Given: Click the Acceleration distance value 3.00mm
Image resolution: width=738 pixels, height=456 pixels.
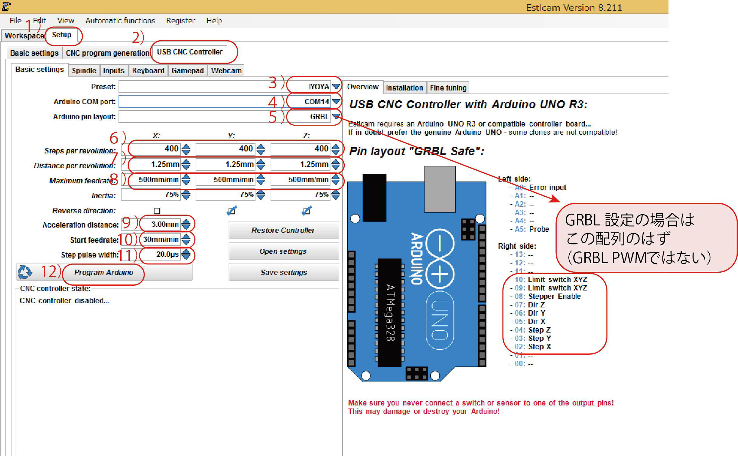Looking at the screenshot, I should tap(151, 224).
